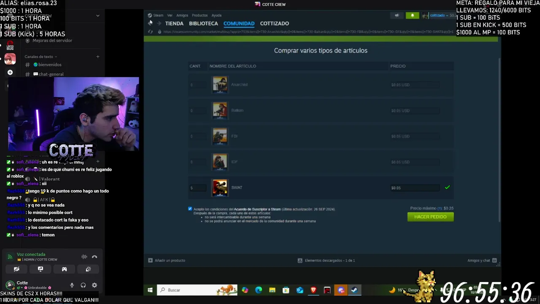Click the HACER PEDIDO button
Screen dimensions: 540x304
click(x=430, y=217)
